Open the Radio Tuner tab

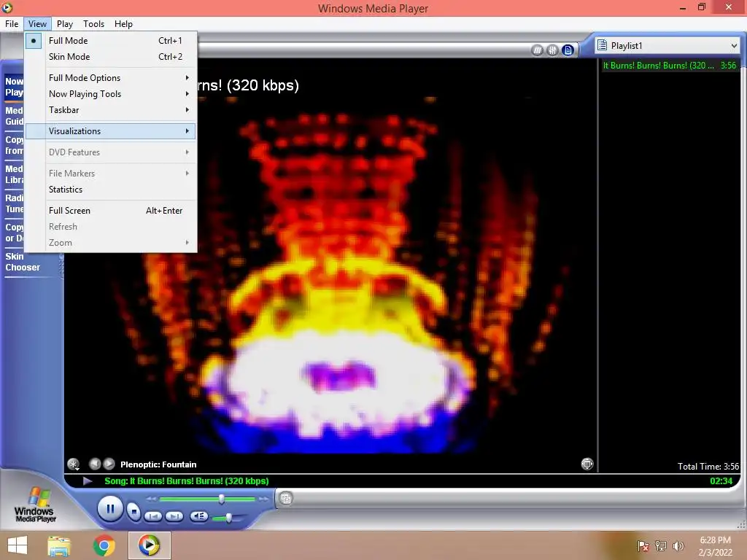(x=14, y=203)
